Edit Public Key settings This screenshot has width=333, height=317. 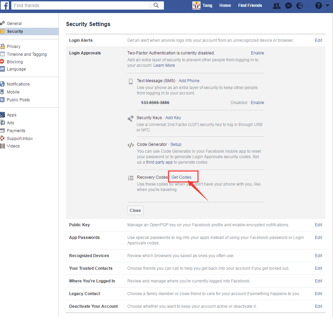pyautogui.click(x=318, y=225)
